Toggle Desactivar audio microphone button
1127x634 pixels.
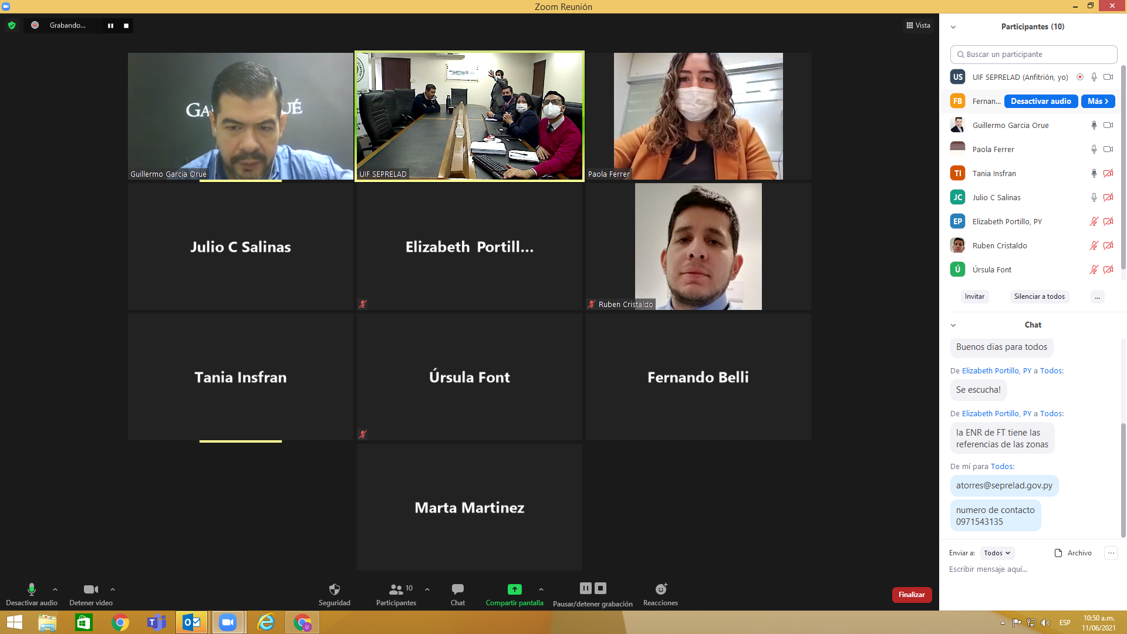click(32, 589)
